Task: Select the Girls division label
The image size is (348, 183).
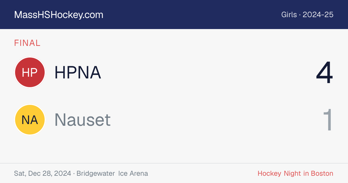Action: coord(289,15)
